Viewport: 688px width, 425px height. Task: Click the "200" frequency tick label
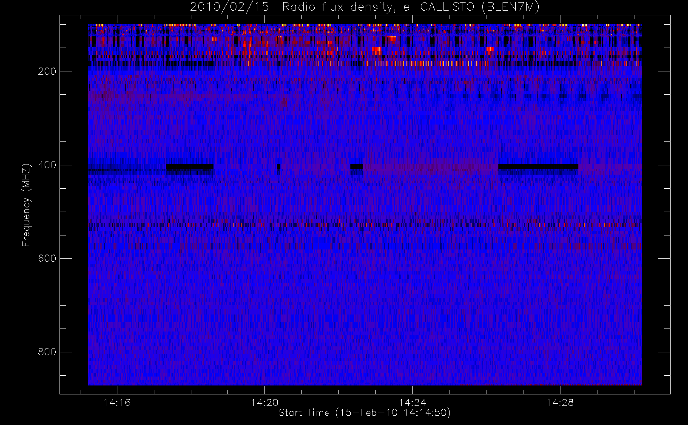point(47,71)
